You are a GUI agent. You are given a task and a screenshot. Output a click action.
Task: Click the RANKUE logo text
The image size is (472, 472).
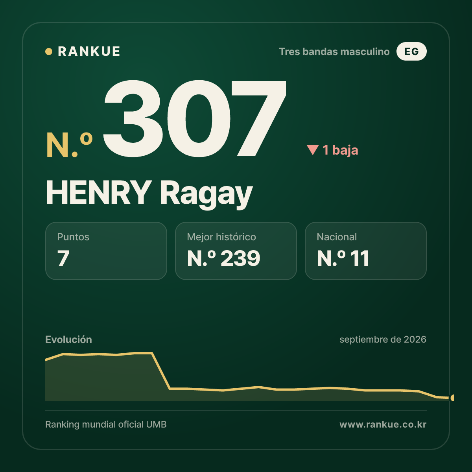pos(89,52)
